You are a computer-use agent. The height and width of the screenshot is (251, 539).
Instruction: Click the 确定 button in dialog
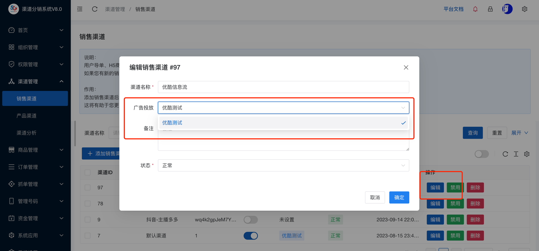tap(399, 198)
